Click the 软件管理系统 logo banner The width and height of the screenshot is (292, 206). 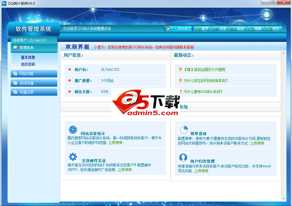34,29
